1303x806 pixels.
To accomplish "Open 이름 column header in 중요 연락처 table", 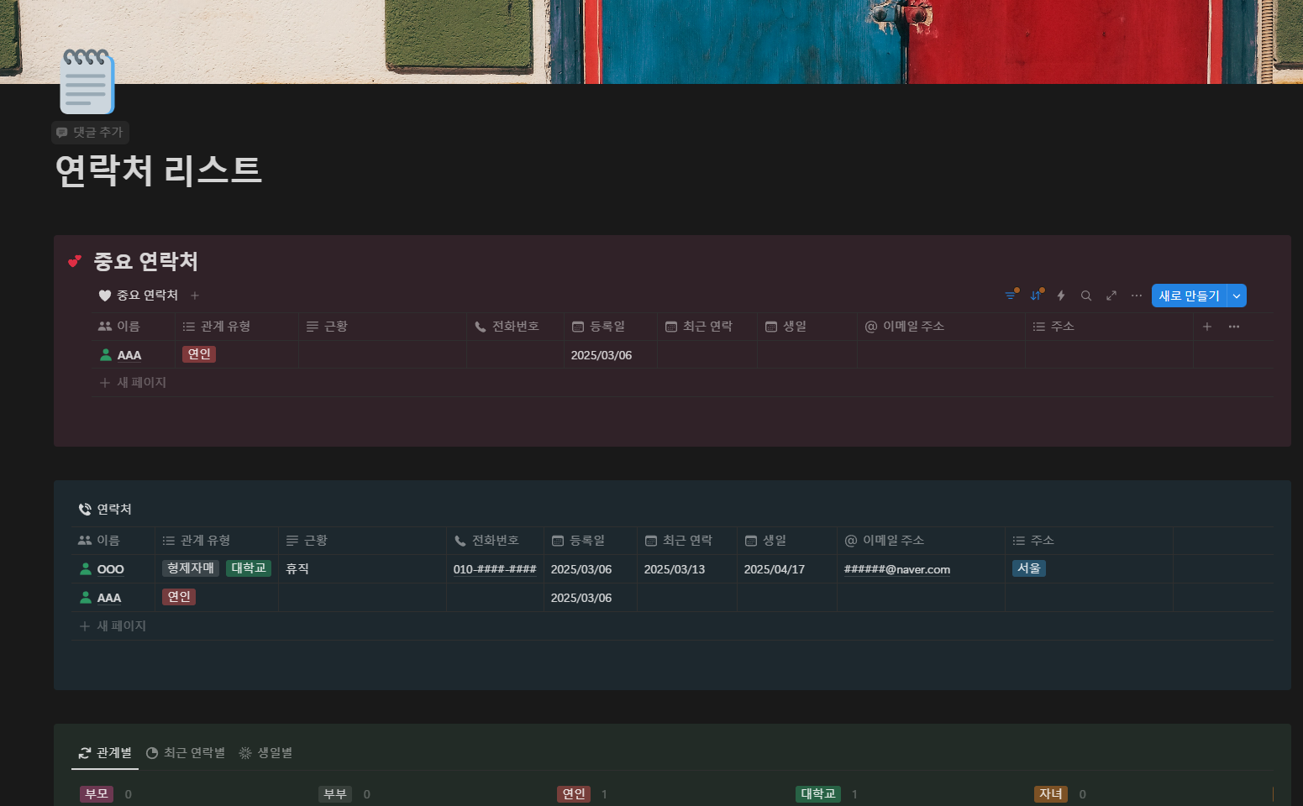I will 133,327.
